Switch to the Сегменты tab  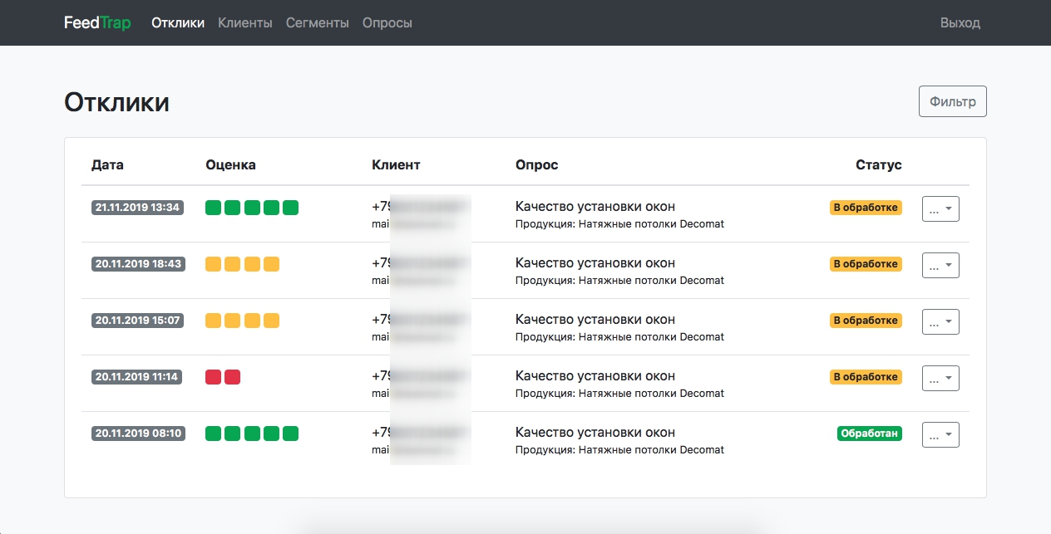[317, 22]
